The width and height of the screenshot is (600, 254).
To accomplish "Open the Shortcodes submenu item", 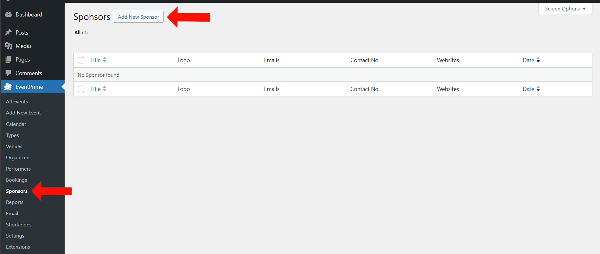I will tap(19, 225).
